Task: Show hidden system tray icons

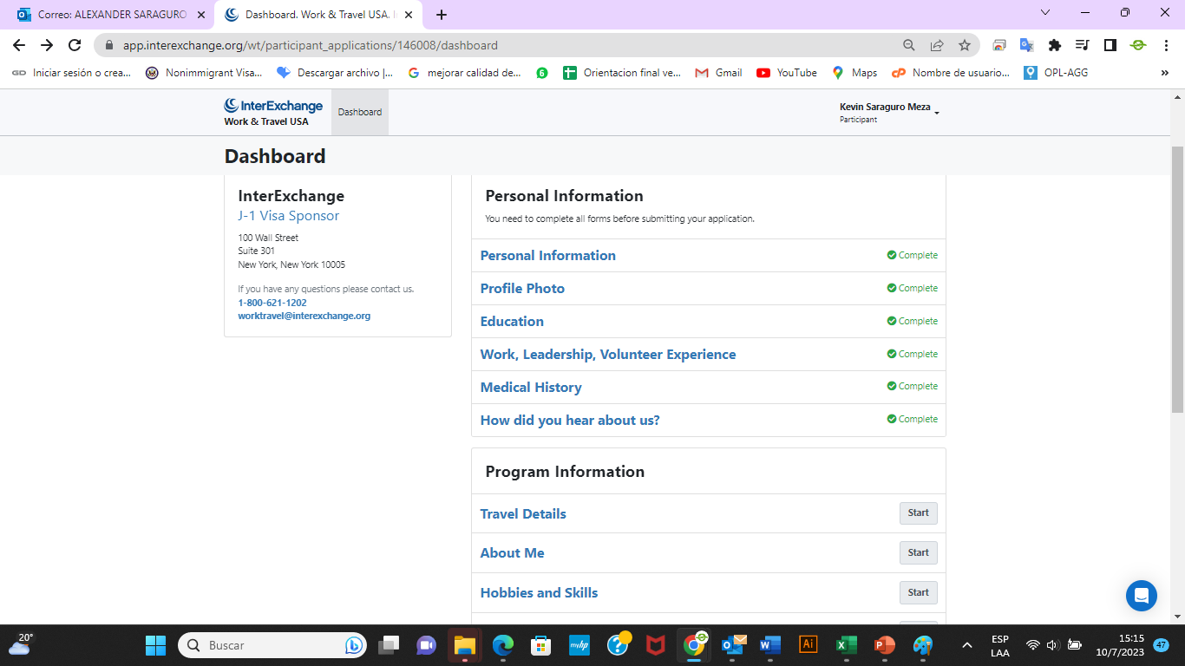Action: [x=966, y=645]
